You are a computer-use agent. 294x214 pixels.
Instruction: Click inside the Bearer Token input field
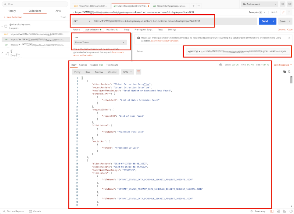coord(237,51)
